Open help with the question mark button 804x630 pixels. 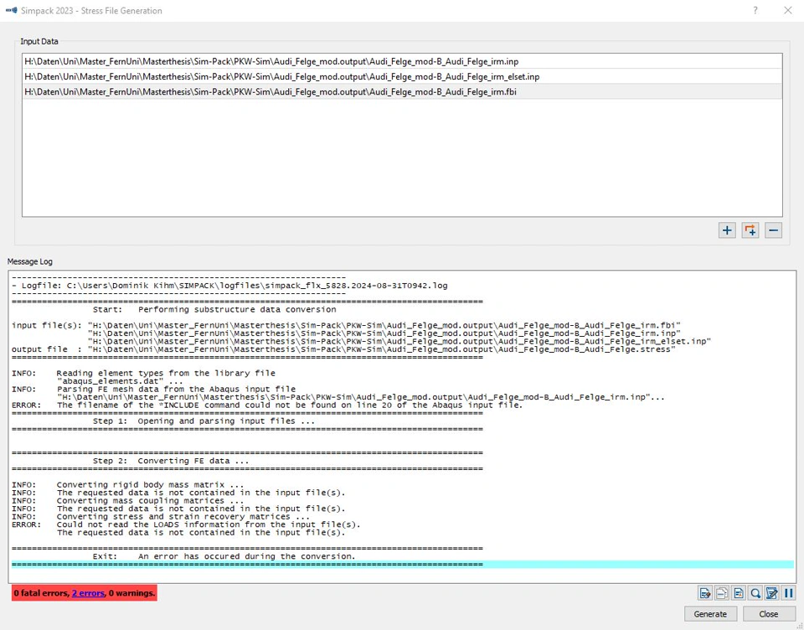point(755,10)
